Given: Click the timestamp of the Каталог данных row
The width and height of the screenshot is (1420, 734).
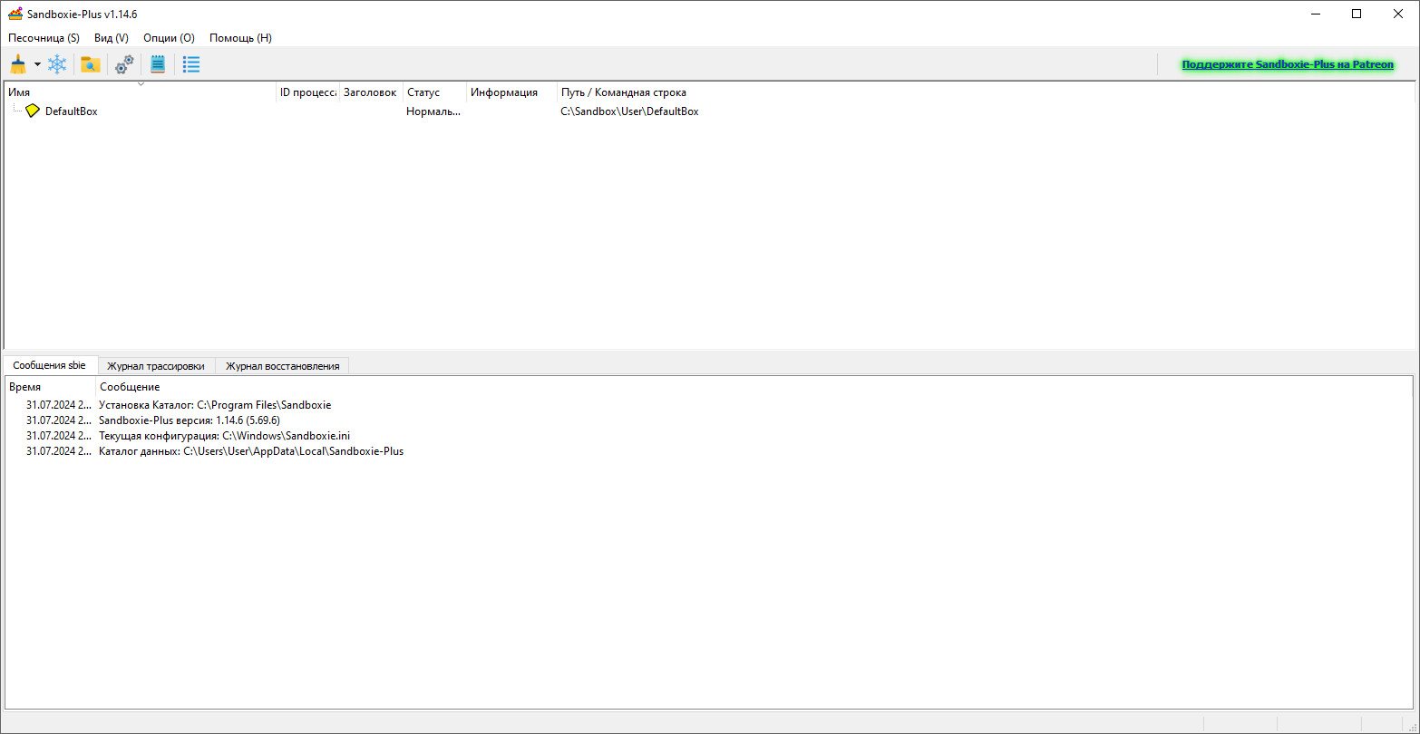Looking at the screenshot, I should click(59, 451).
